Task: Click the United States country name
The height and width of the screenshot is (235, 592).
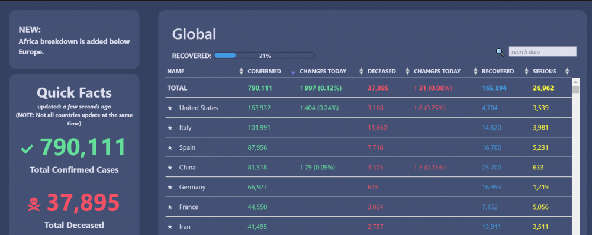Action: [198, 108]
